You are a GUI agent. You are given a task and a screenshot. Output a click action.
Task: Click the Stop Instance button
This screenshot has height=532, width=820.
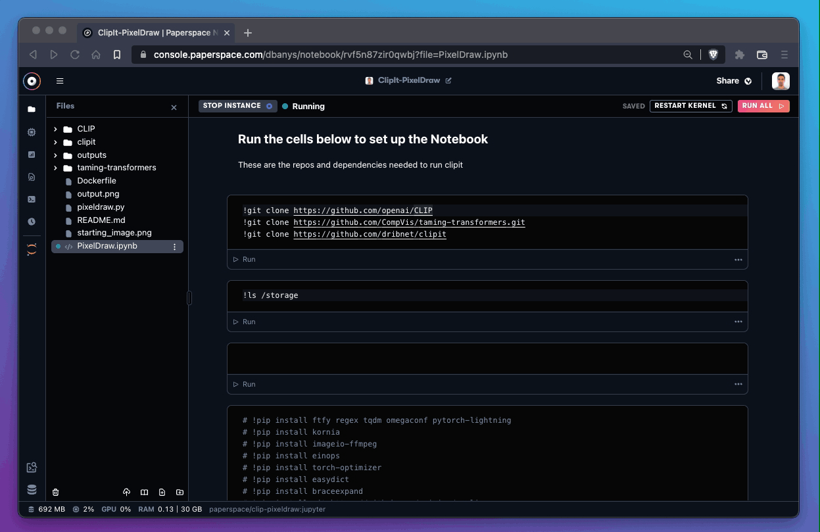[238, 106]
